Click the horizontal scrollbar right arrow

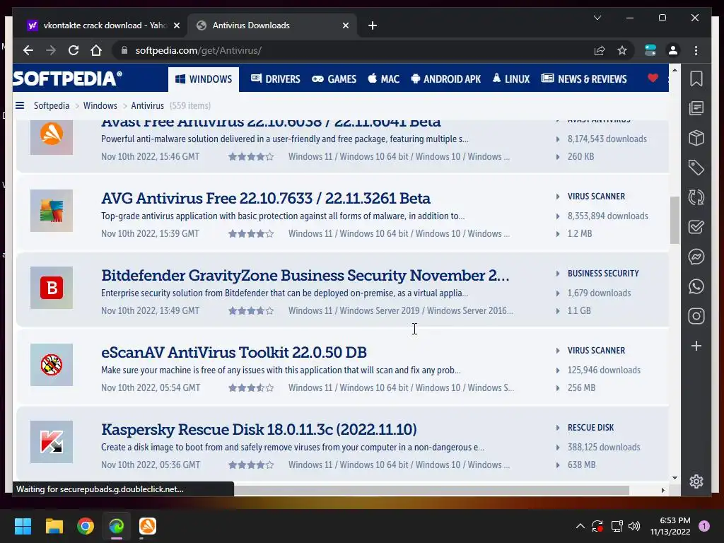click(663, 490)
